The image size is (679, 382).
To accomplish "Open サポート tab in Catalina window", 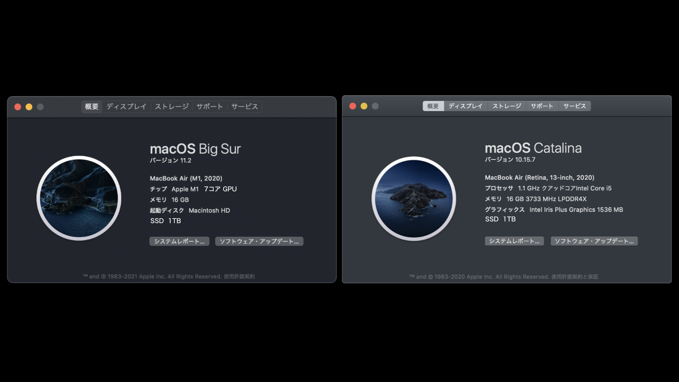I will [542, 106].
